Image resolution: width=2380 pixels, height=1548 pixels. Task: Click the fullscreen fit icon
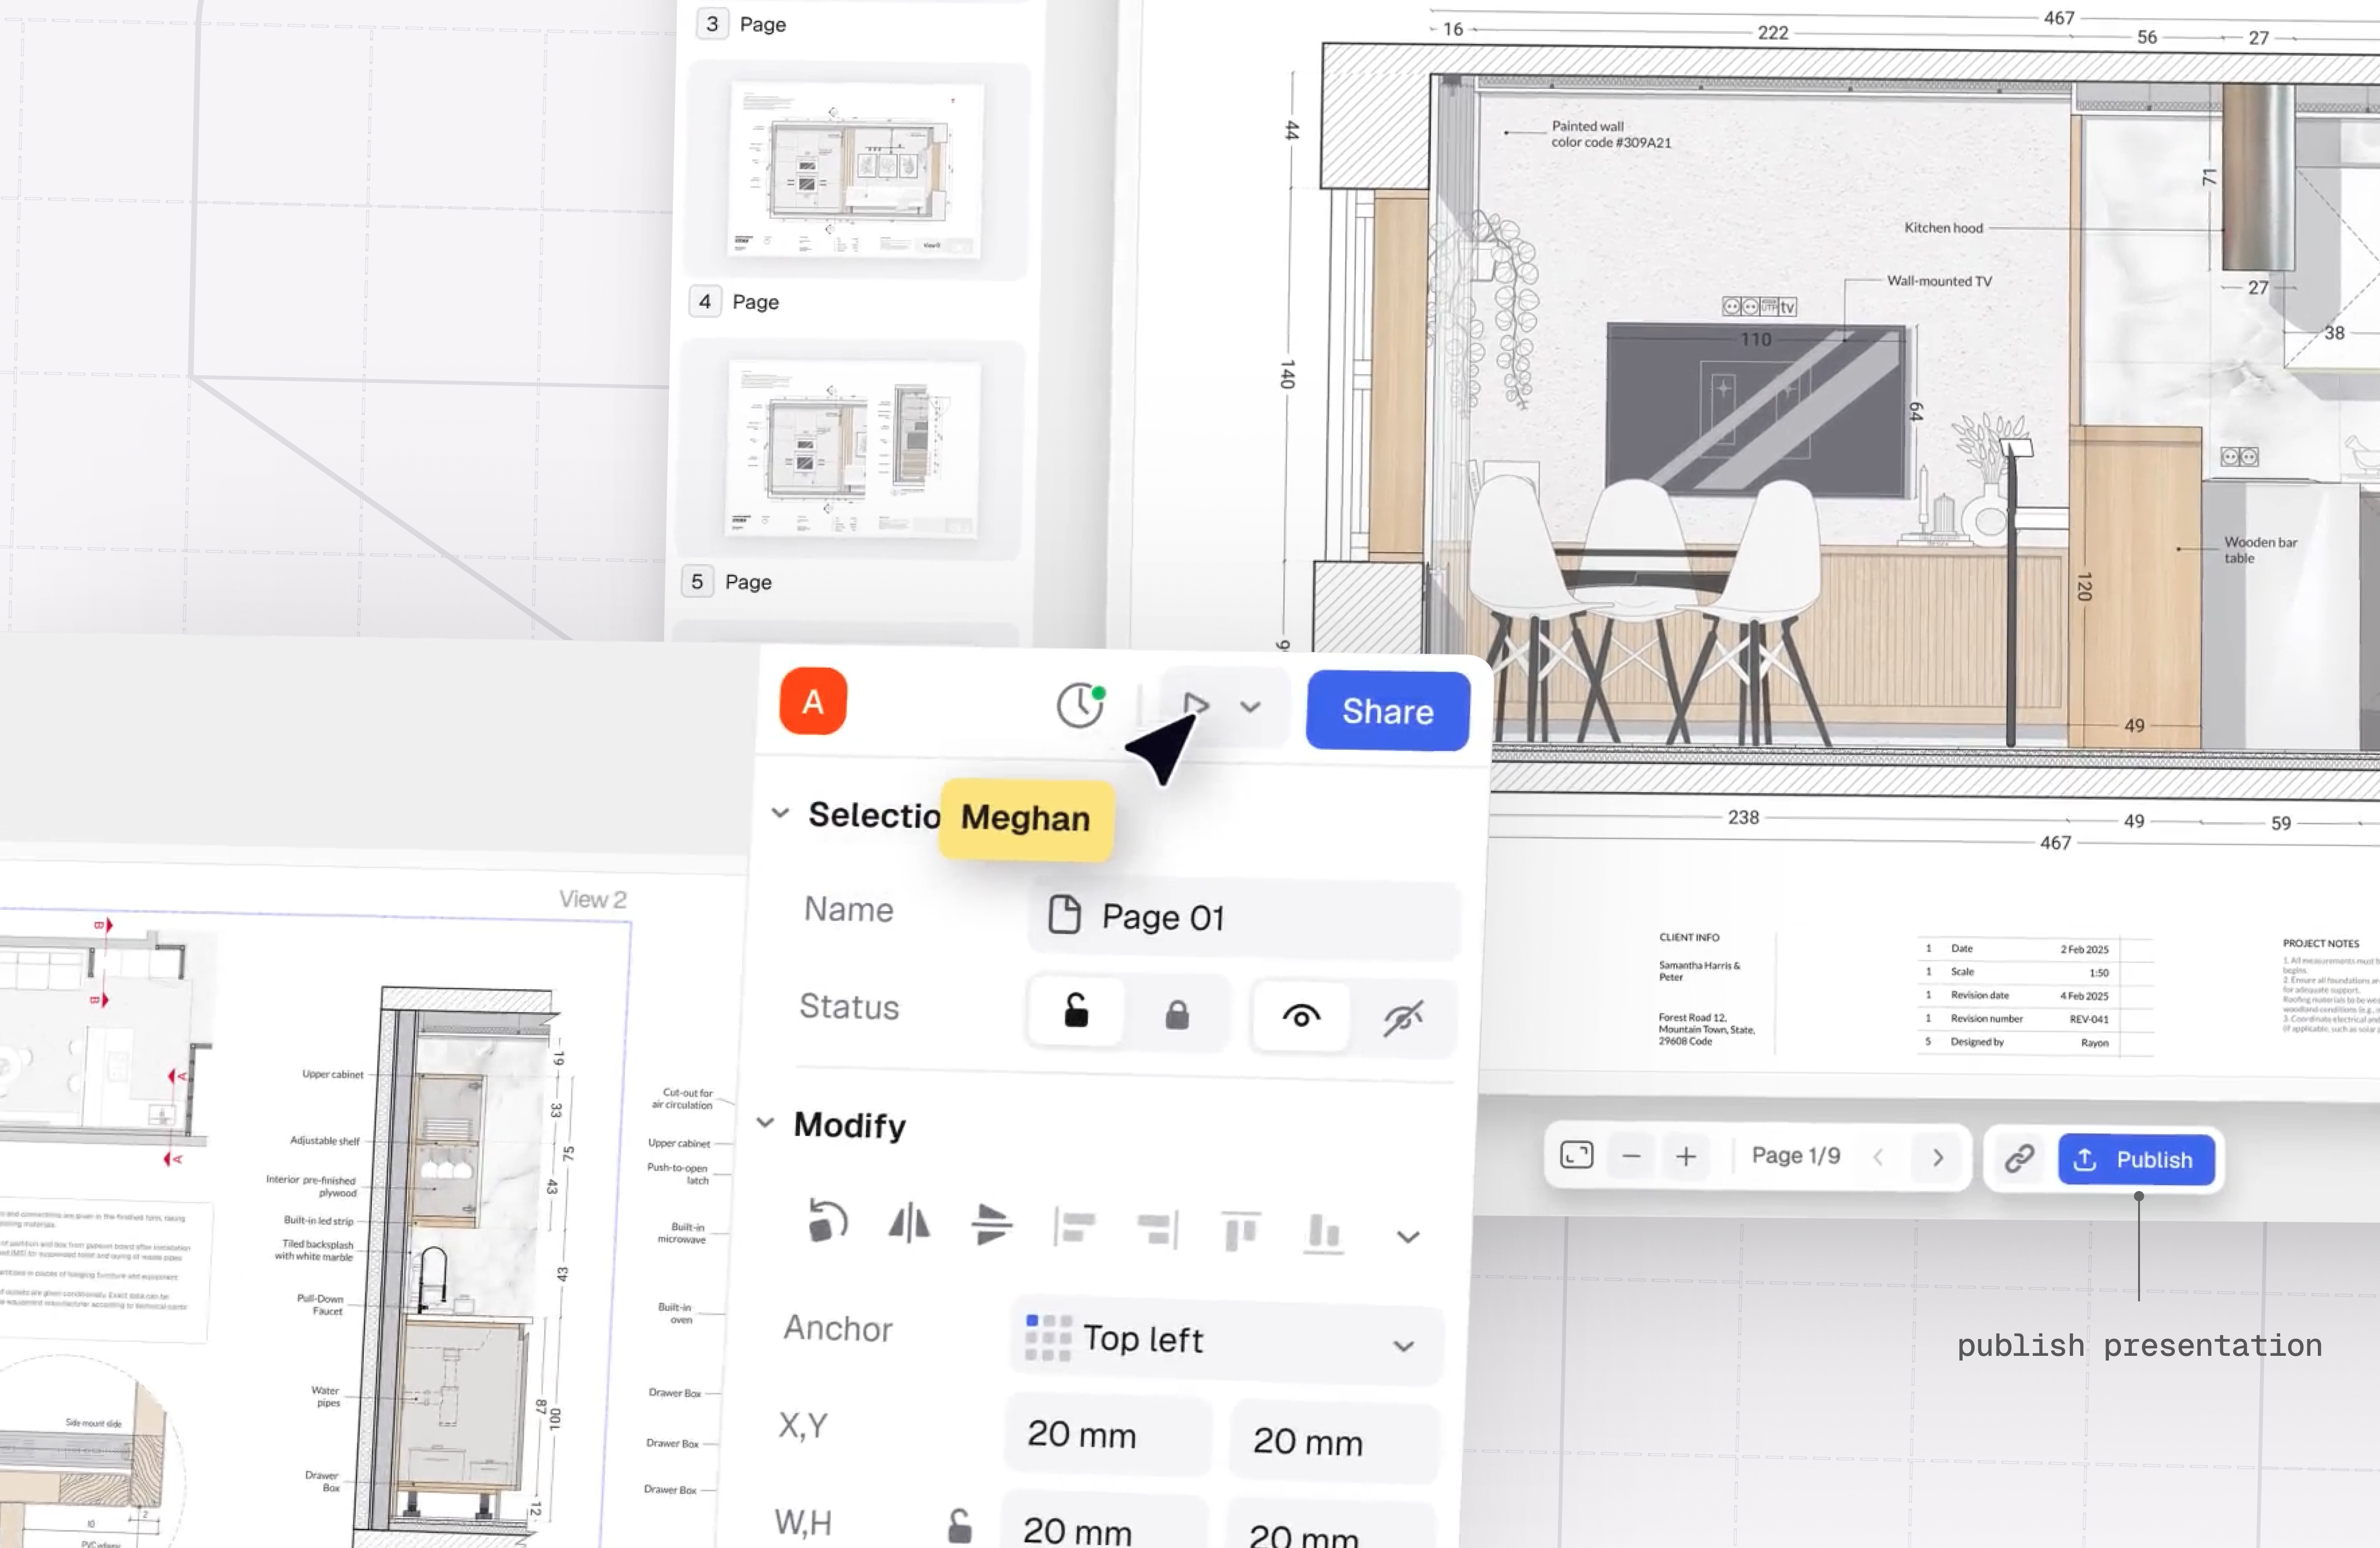coord(1576,1155)
